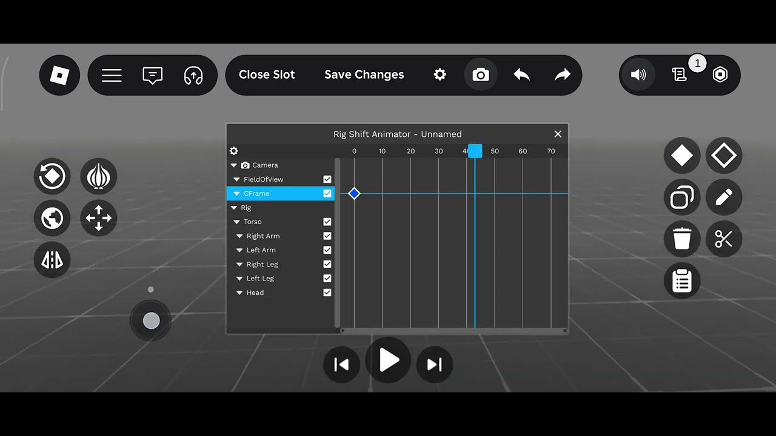Uncheck the Torso checkbox
This screenshot has width=776, height=436.
click(x=327, y=222)
